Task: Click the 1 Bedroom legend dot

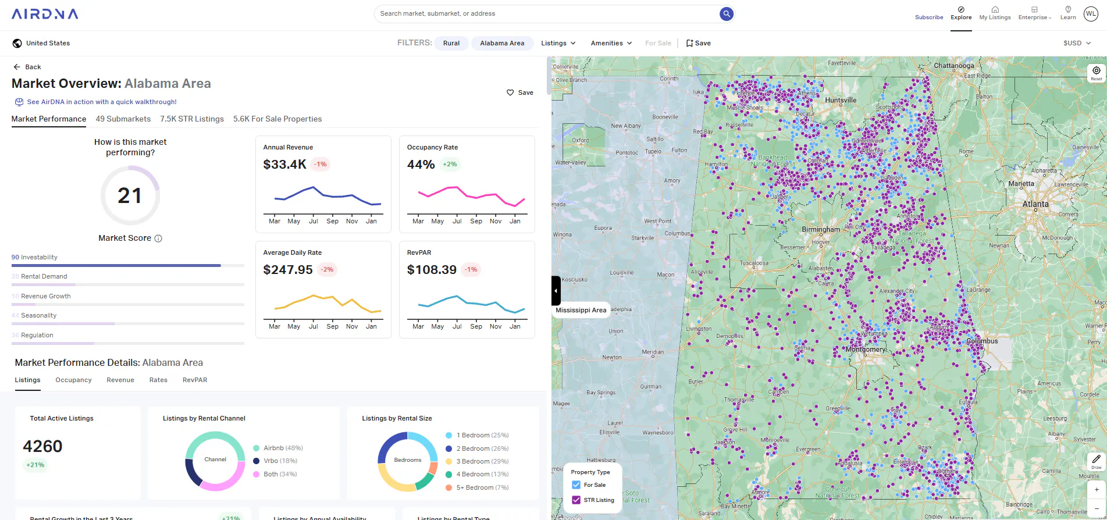Action: tap(449, 435)
